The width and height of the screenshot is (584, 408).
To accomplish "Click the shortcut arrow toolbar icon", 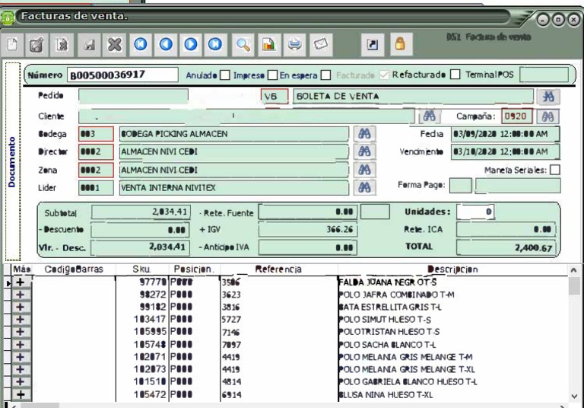I will tap(373, 44).
